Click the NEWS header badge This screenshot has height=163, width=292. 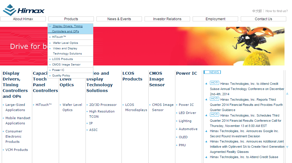pyautogui.click(x=212, y=72)
